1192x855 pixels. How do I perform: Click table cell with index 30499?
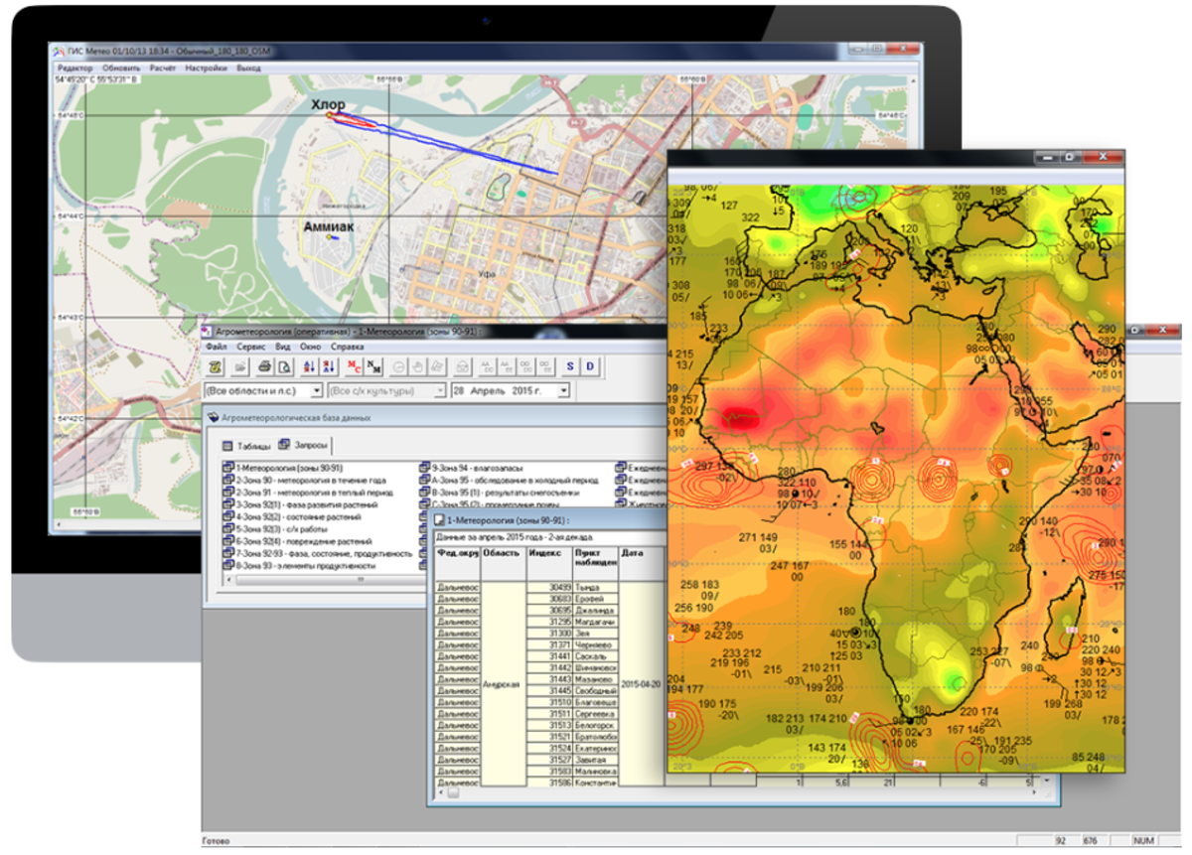click(549, 588)
